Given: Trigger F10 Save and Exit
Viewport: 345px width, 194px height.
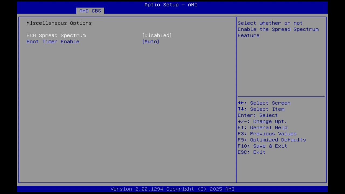Looking at the screenshot, I should (x=262, y=146).
